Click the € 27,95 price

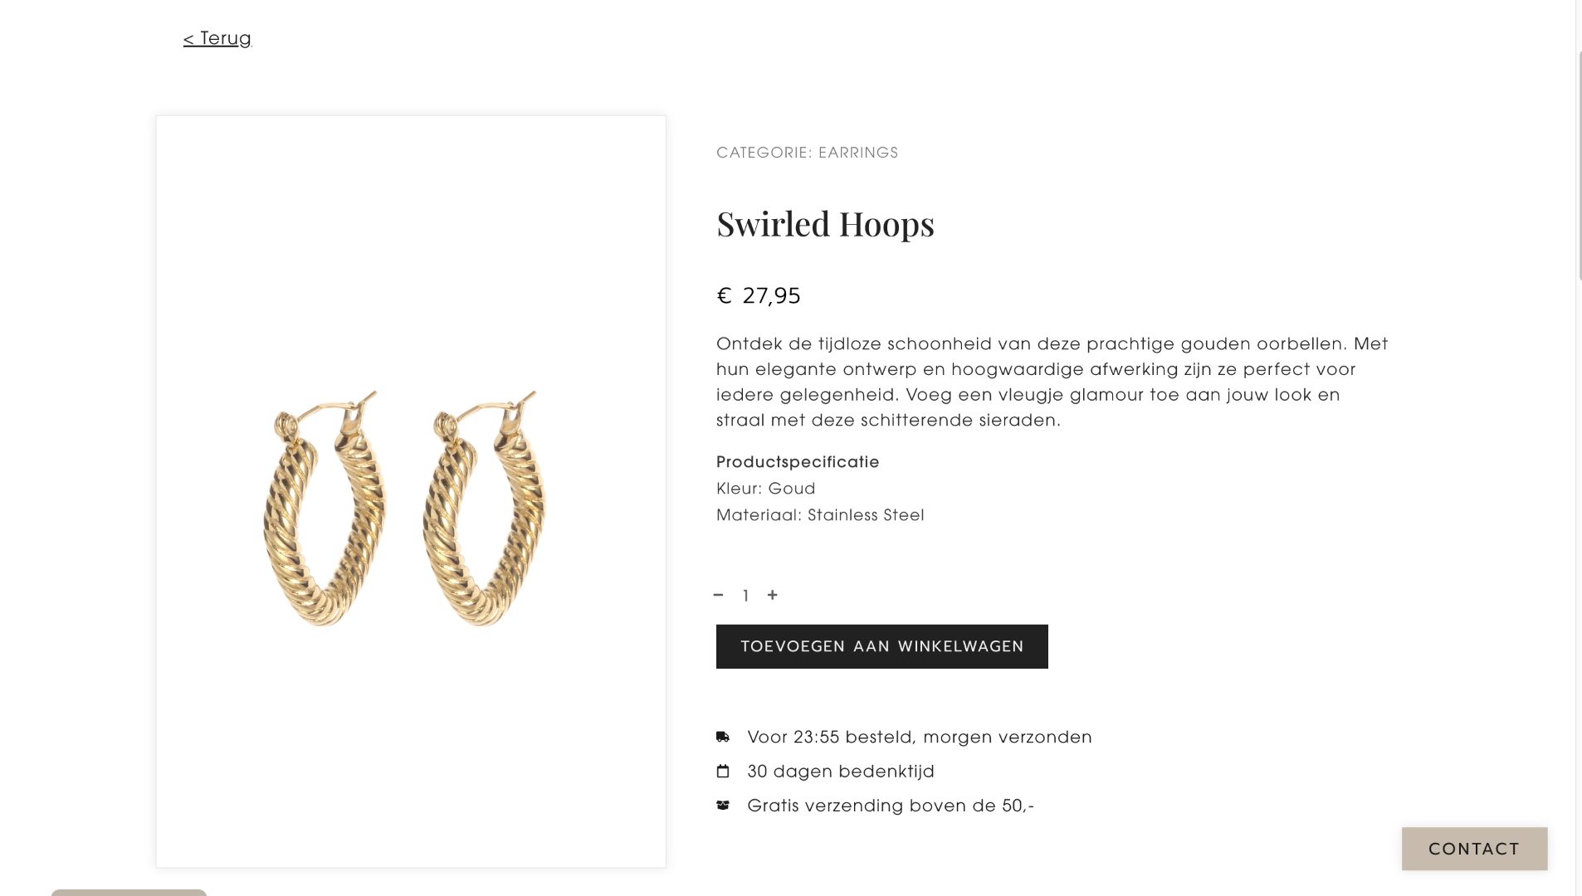[758, 296]
